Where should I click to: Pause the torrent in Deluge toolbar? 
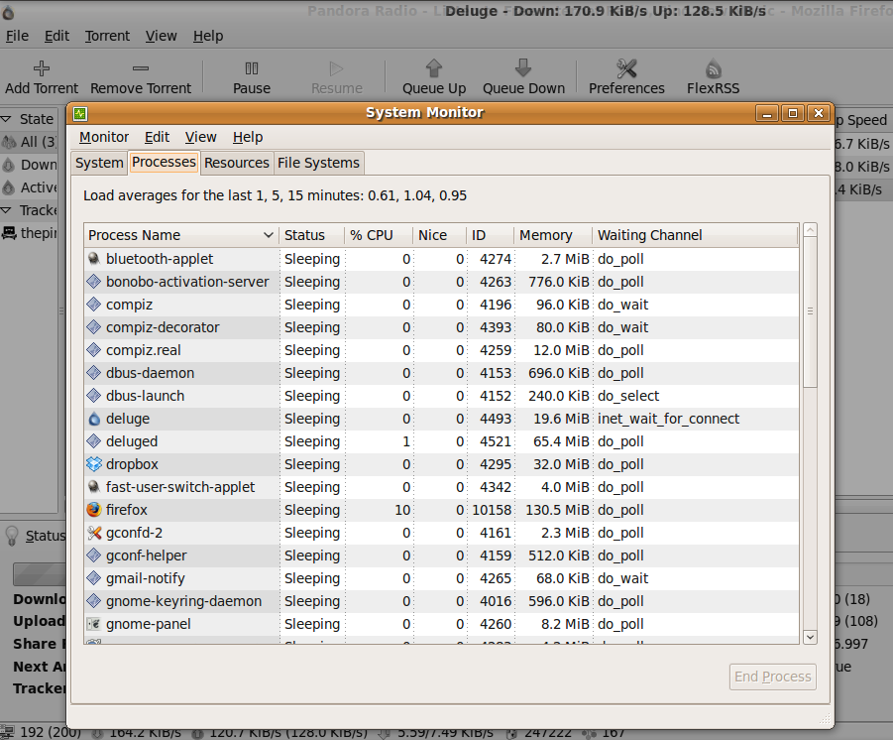[x=251, y=68]
